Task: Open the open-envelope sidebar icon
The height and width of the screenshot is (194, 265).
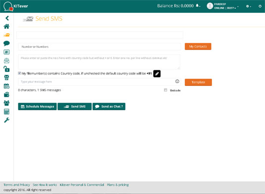Action: [x=6, y=61]
